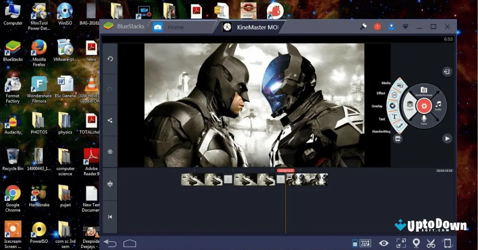478x250 pixels.
Task: Undo the last edit
Action: click(x=110, y=59)
